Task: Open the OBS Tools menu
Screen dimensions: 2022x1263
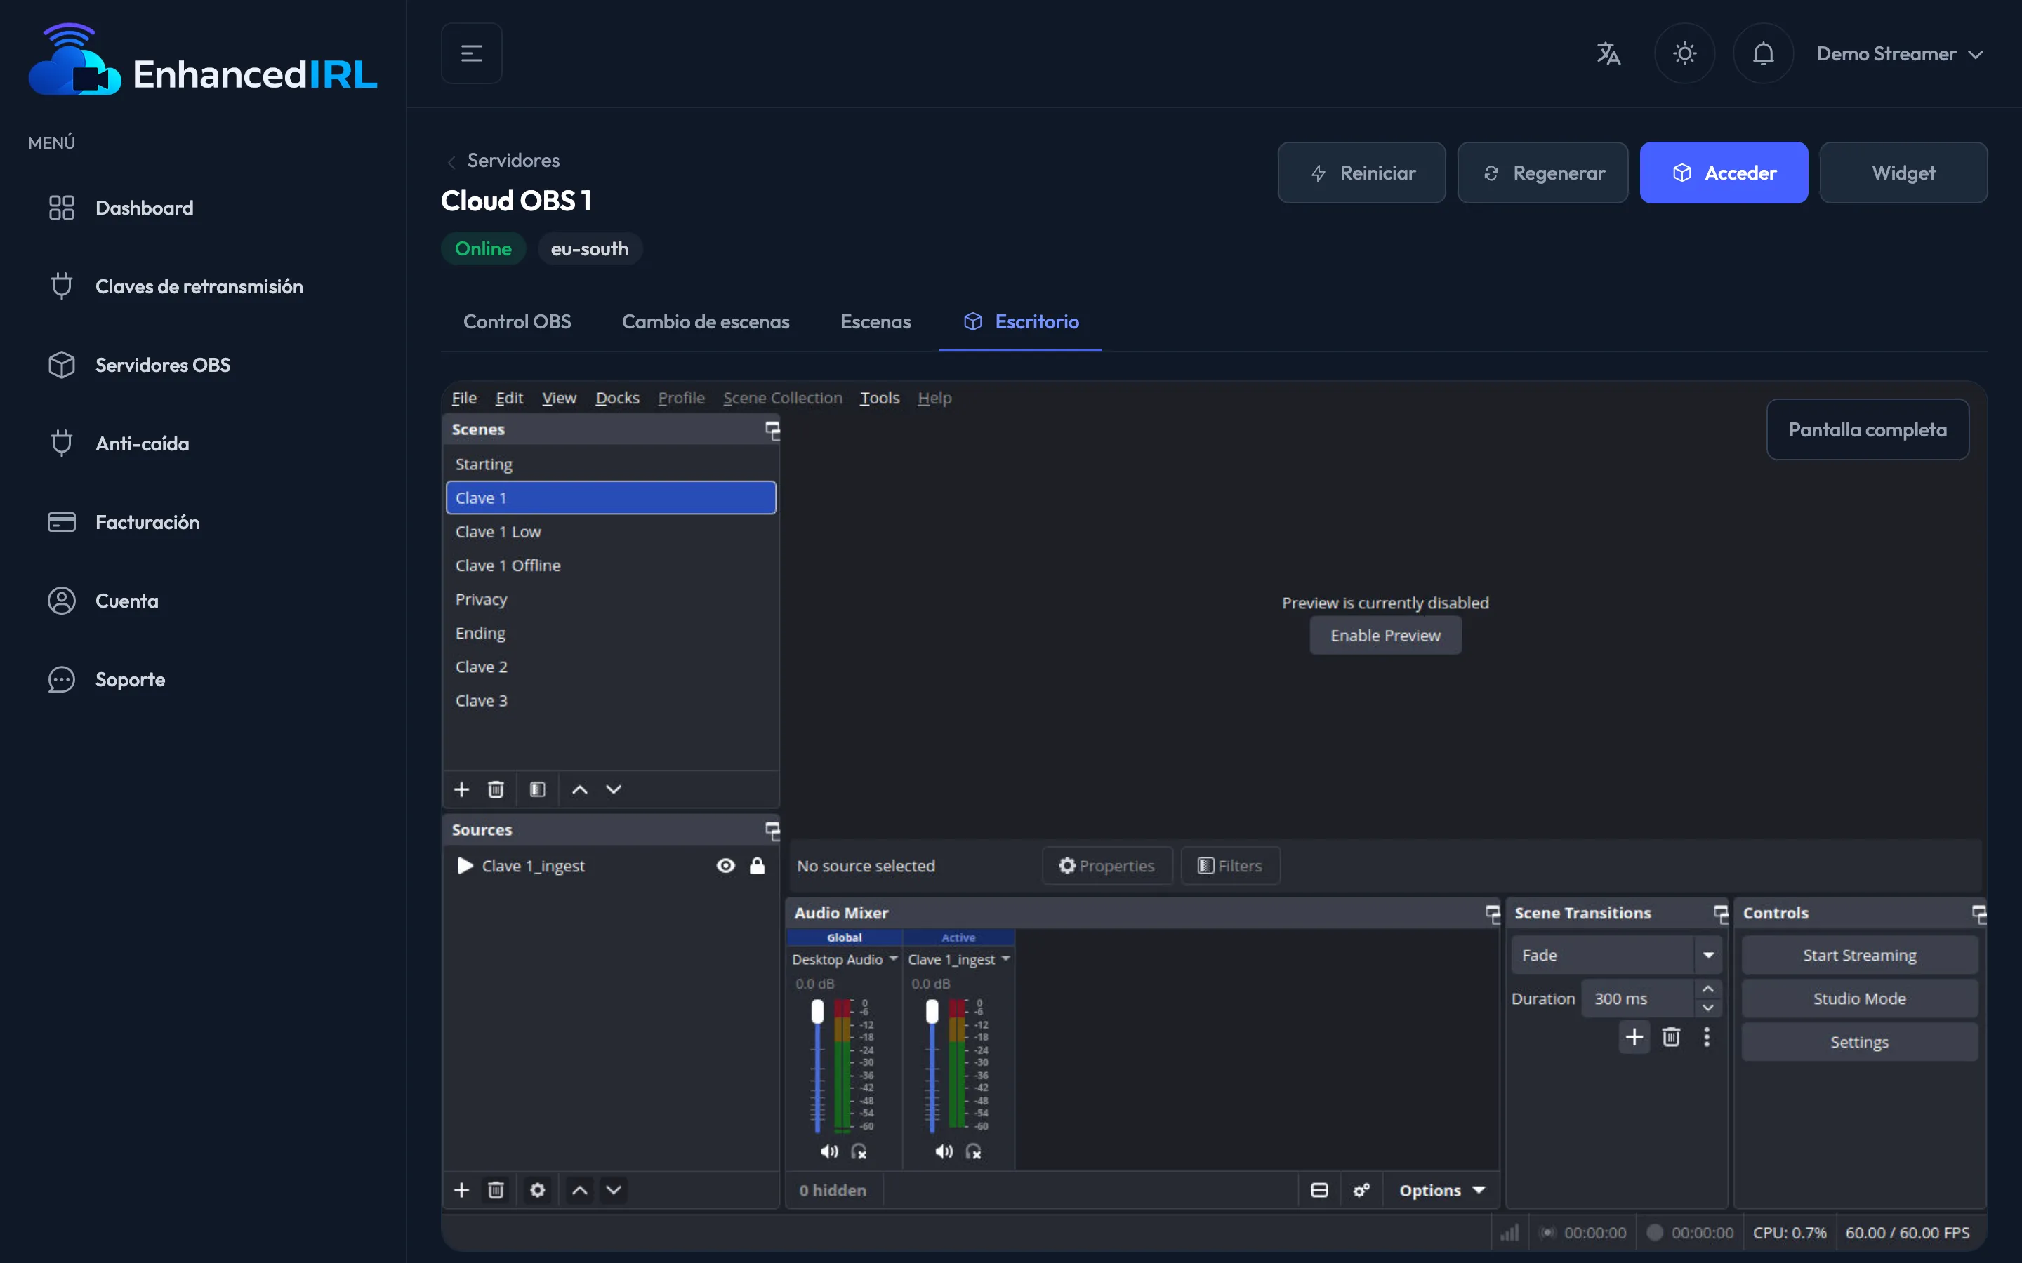Action: click(879, 399)
